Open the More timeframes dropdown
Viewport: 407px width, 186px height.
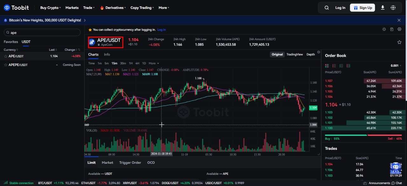(x=154, y=63)
